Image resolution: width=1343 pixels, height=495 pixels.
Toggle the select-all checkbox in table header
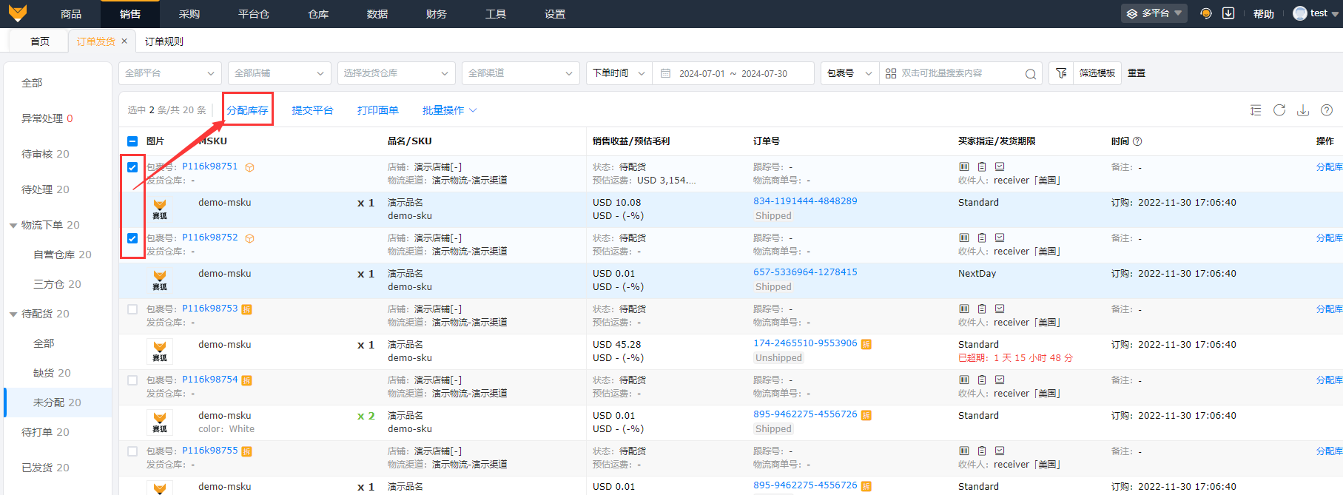(x=132, y=141)
